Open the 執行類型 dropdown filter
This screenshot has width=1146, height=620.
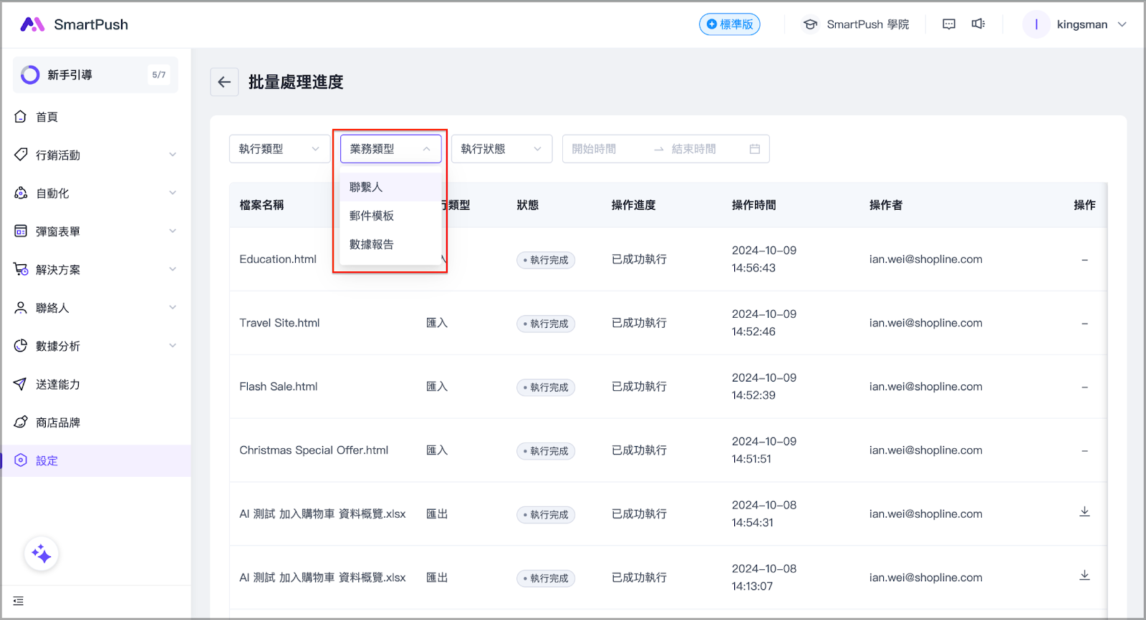279,149
